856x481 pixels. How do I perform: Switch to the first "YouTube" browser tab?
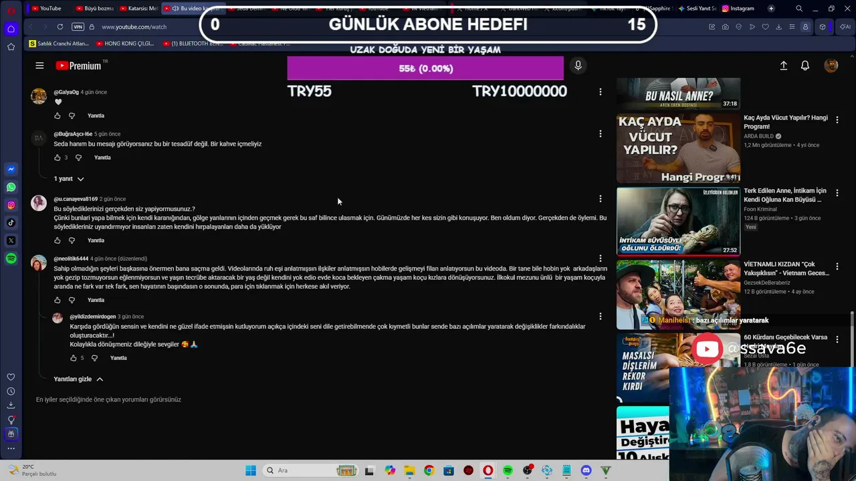coord(46,9)
